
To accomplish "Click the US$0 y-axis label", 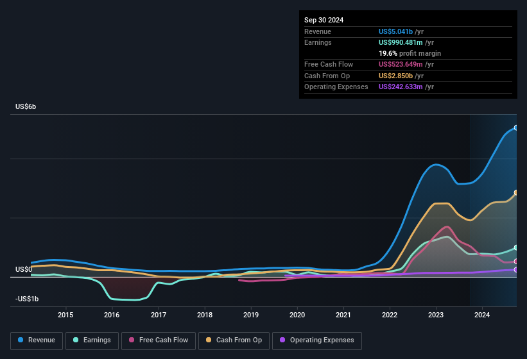I will (24, 269).
